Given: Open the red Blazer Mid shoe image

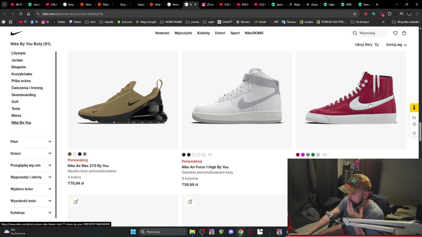Looking at the screenshot, I should point(351,100).
